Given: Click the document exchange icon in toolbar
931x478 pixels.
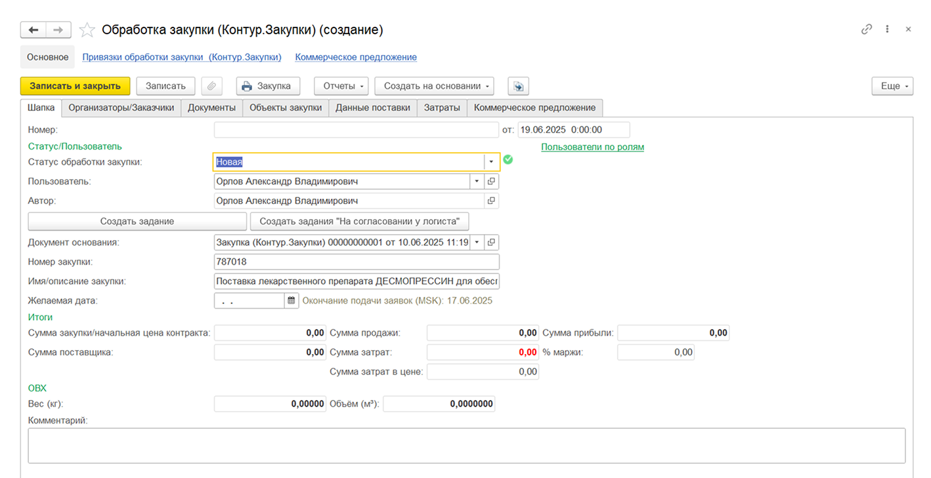Looking at the screenshot, I should [518, 86].
